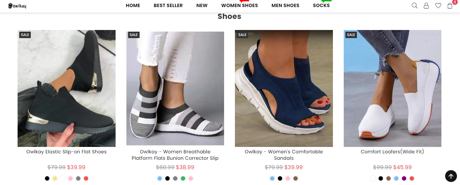The image size is (460, 185).
Task: Open Owlkay Elastic Slip-on Flat Shoes link
Action: 66,152
